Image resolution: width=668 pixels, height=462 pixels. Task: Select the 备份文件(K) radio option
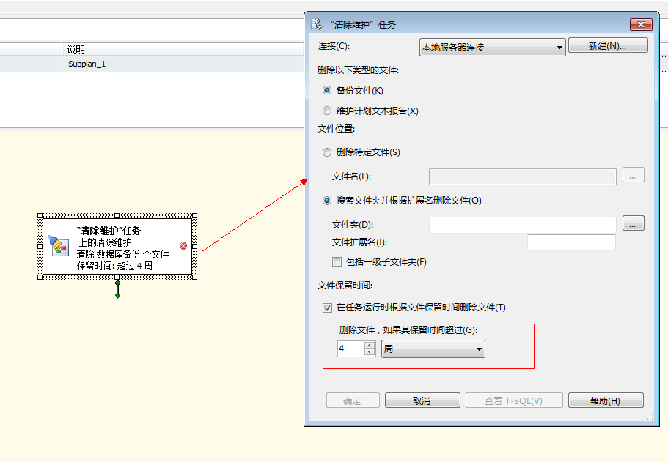(327, 90)
